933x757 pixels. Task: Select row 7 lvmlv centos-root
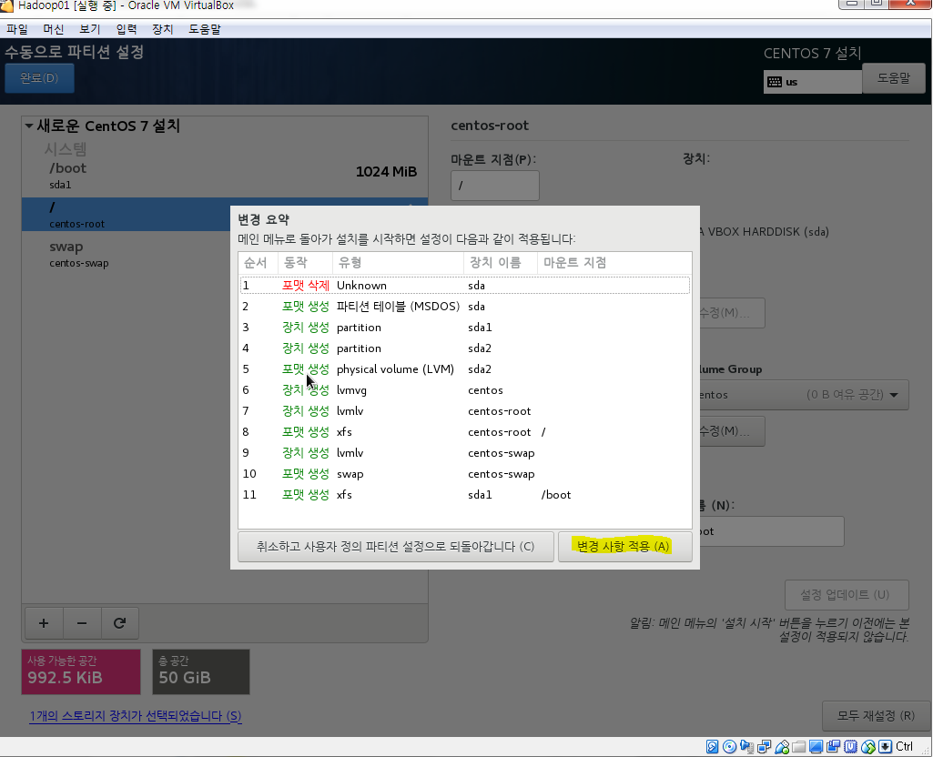[x=465, y=411]
